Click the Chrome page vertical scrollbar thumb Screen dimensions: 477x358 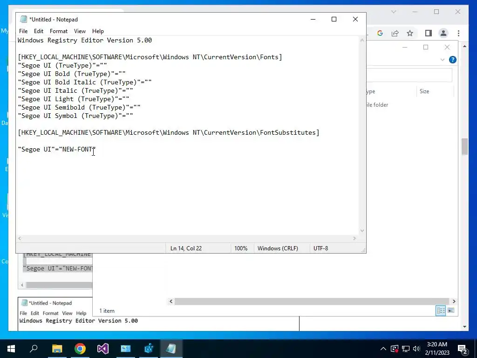coord(464,146)
